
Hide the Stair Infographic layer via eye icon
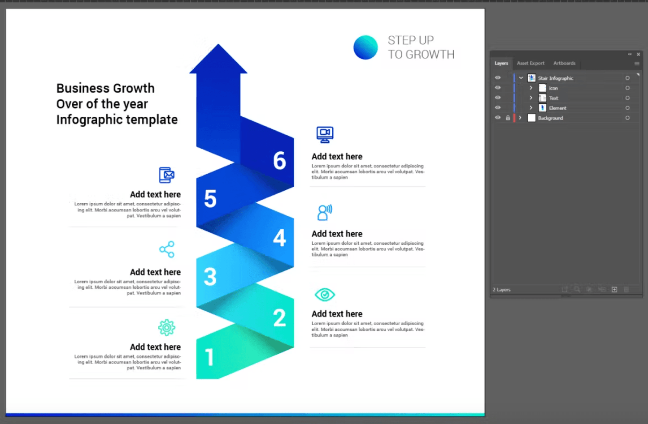coord(498,78)
